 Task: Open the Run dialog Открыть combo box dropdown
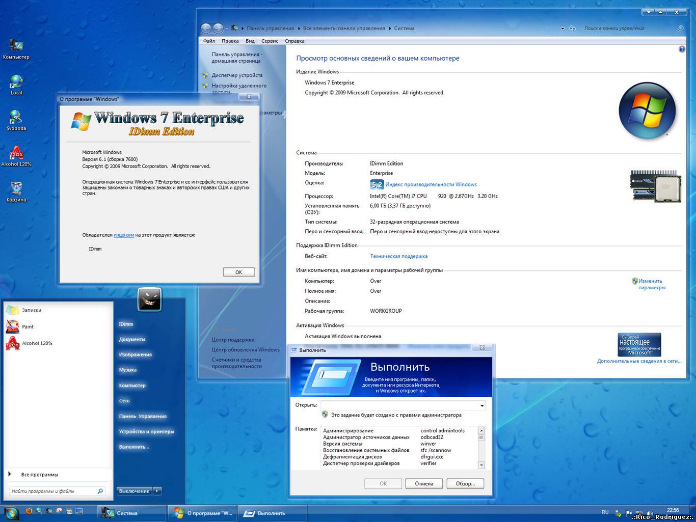pyautogui.click(x=481, y=405)
